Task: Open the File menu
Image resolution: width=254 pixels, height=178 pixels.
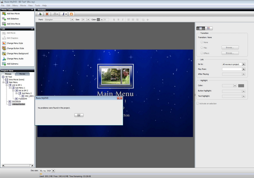Action: click(3, 5)
